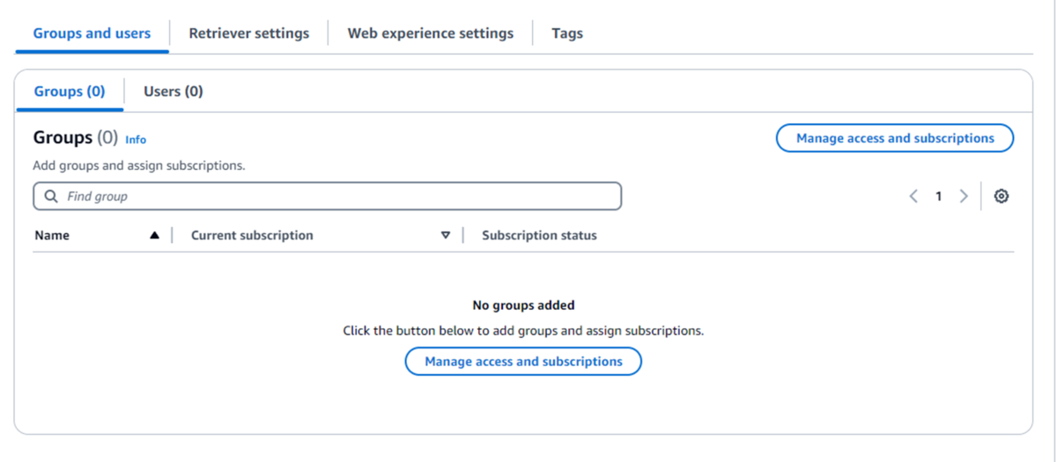Go to the next page chevron
The height and width of the screenshot is (462, 1057).
(964, 196)
